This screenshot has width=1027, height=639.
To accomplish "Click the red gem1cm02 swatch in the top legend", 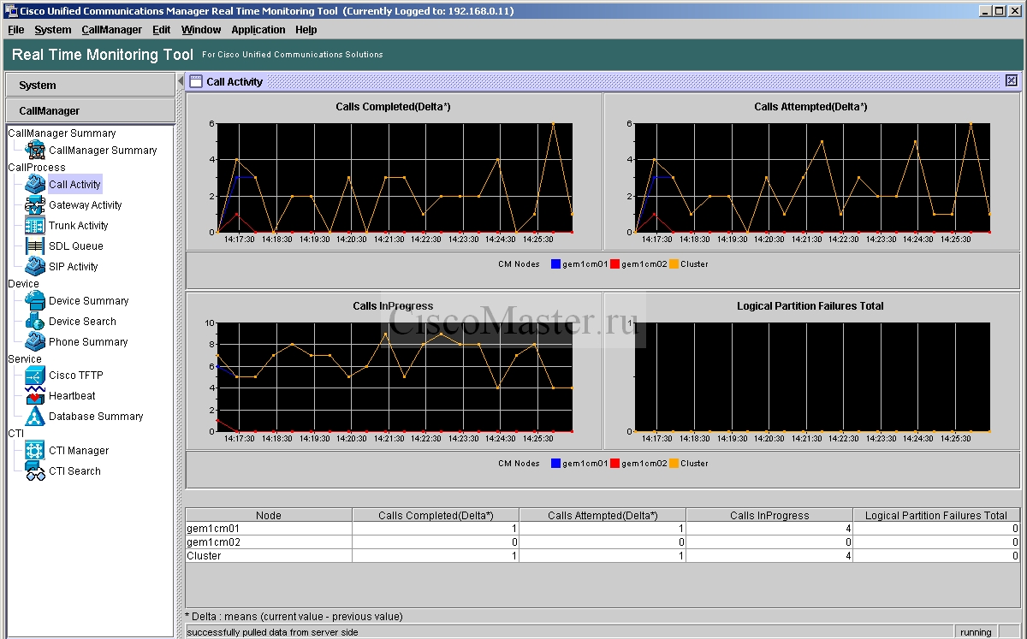I will point(614,264).
